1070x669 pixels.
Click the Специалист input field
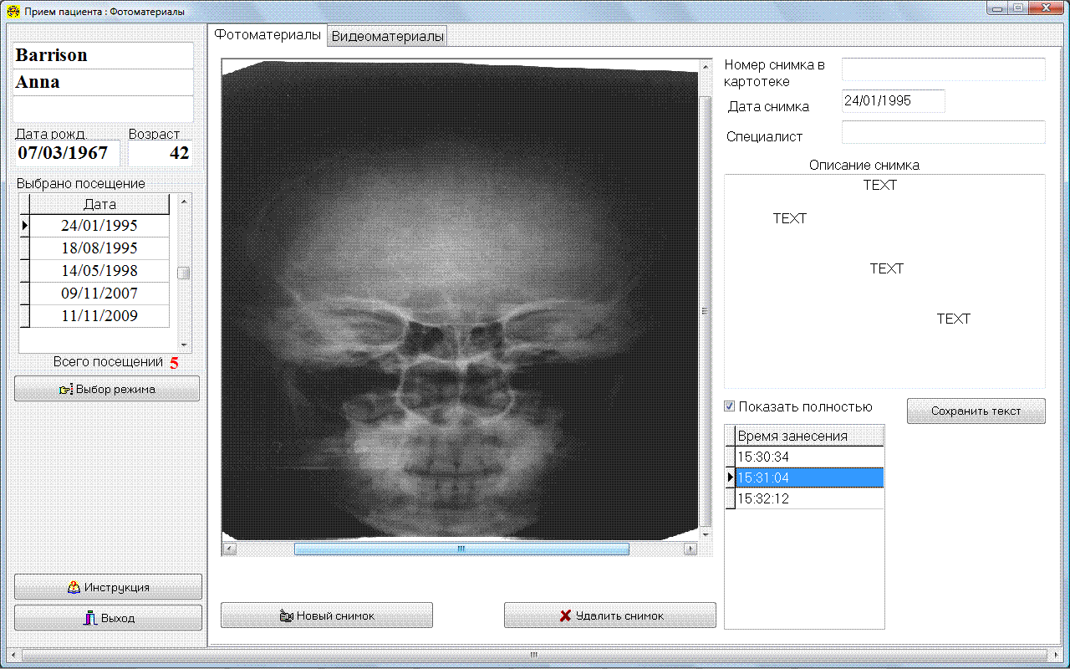coord(943,132)
